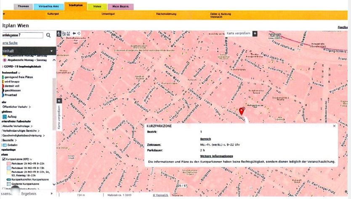
Task: Go to next map view arrow
Action: [79, 33]
